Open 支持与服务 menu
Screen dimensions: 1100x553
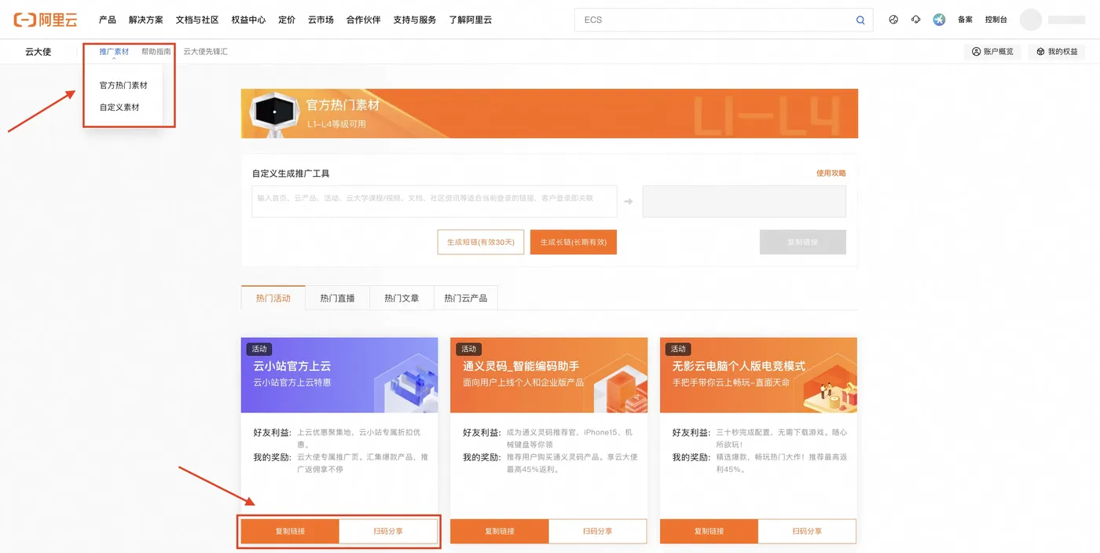click(415, 20)
